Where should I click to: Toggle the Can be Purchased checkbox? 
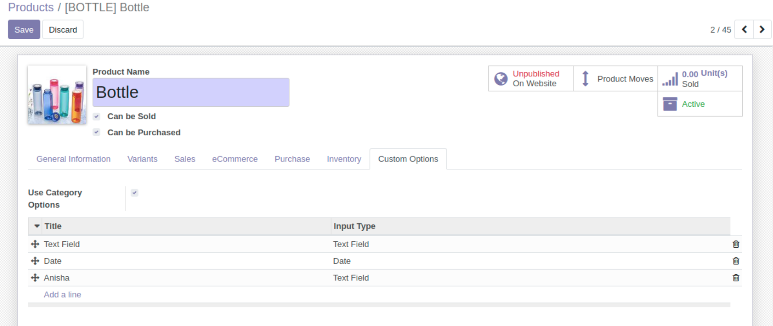click(97, 132)
